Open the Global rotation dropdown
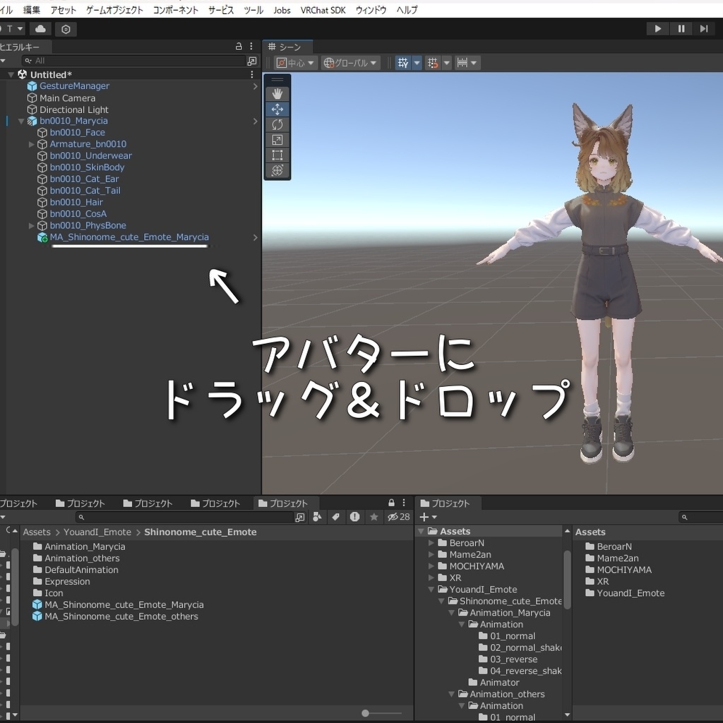Screen dimensions: 723x723 click(x=350, y=63)
